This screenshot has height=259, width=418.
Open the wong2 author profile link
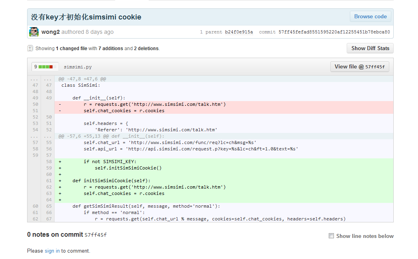pos(50,32)
